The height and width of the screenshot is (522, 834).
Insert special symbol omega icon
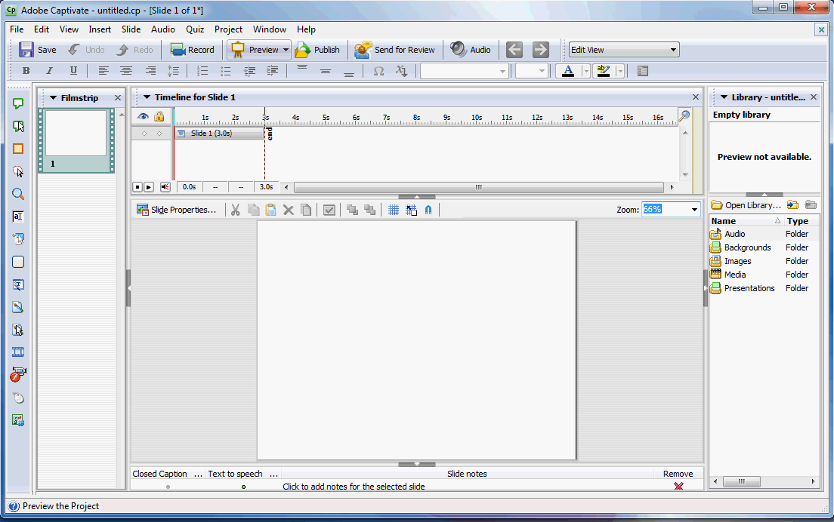point(378,71)
